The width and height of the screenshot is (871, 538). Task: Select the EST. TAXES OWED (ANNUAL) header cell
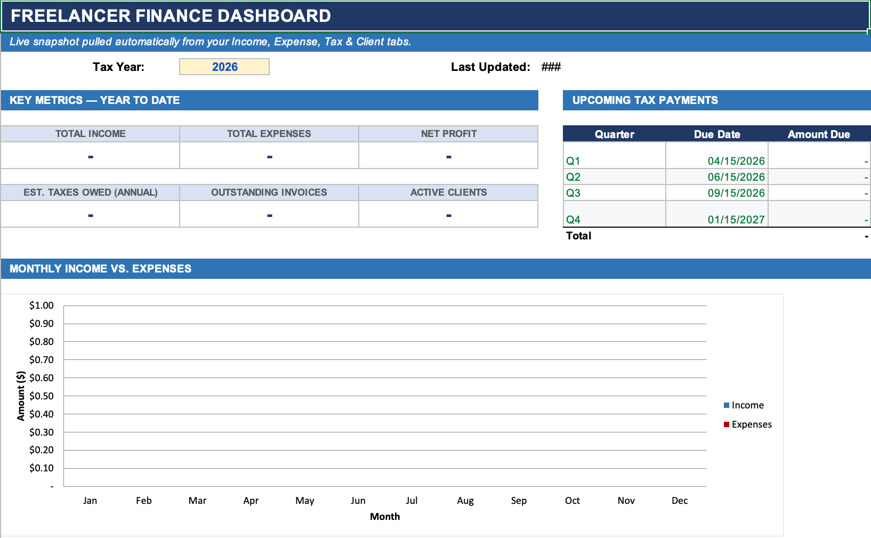coord(90,192)
